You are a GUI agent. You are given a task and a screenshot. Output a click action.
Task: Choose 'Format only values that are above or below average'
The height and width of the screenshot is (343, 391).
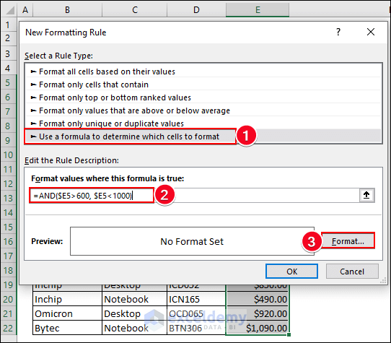pyautogui.click(x=203, y=110)
